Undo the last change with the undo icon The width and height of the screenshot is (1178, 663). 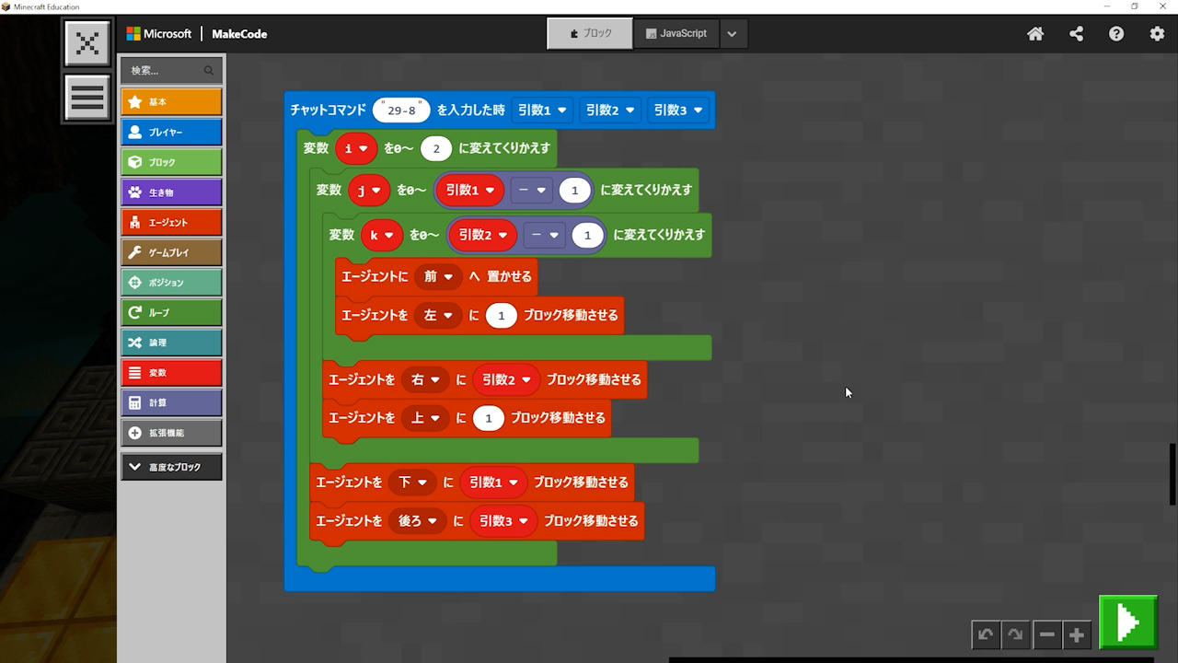point(986,634)
